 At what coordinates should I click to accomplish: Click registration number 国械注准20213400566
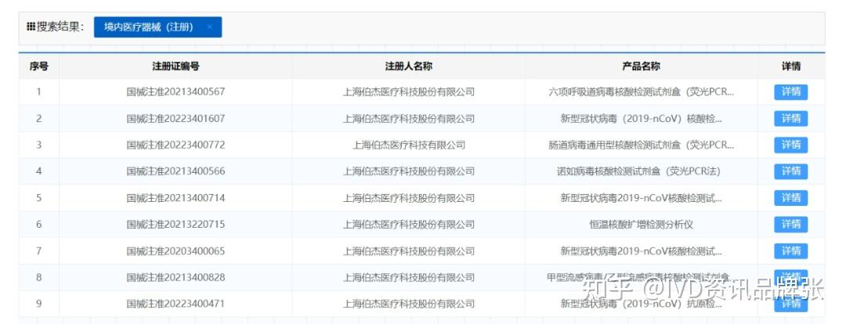[176, 171]
